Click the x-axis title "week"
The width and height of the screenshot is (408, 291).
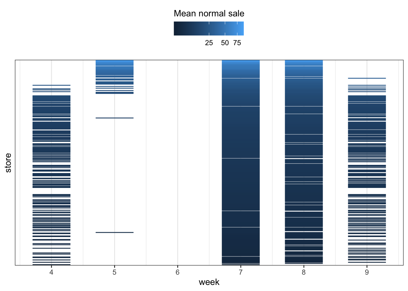(209, 282)
